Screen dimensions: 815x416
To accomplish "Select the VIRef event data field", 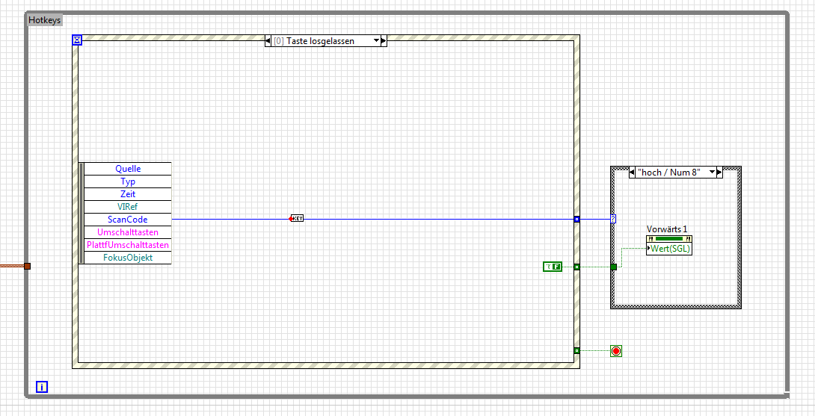I will pyautogui.click(x=128, y=207).
